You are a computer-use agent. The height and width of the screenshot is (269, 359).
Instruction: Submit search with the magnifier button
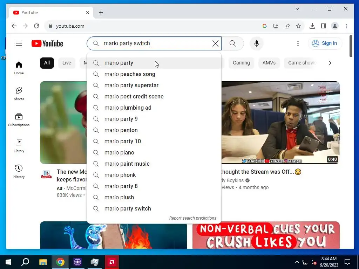(233, 43)
